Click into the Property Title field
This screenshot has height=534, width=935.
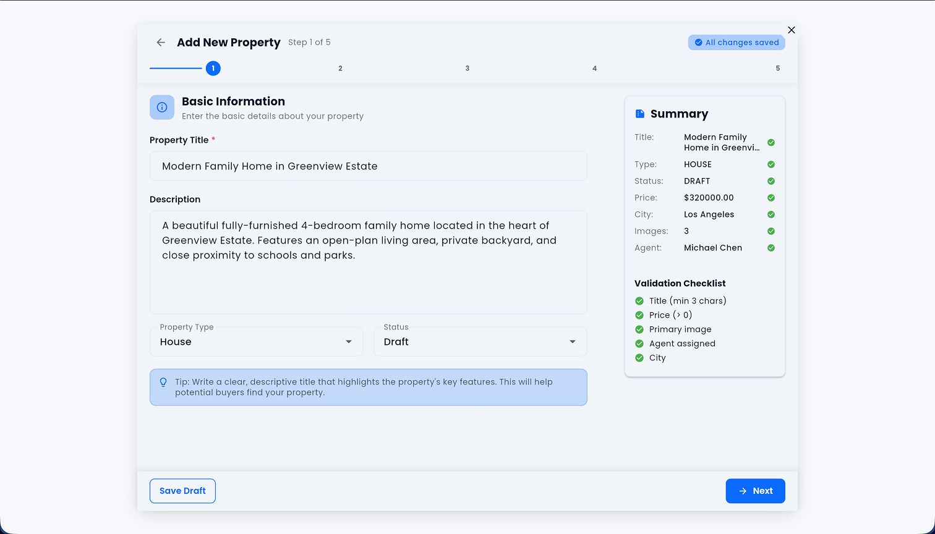pyautogui.click(x=368, y=166)
